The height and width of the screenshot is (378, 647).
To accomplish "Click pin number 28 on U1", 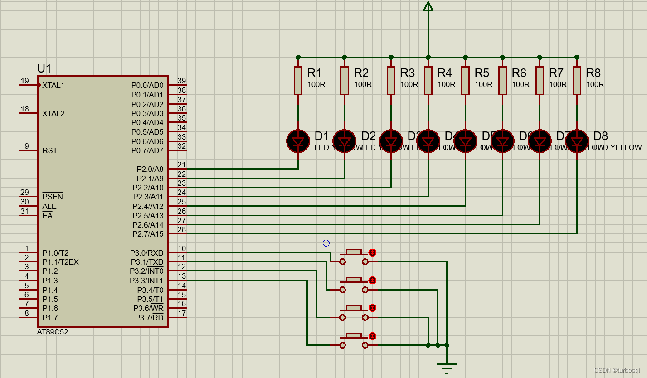I will pos(181,230).
